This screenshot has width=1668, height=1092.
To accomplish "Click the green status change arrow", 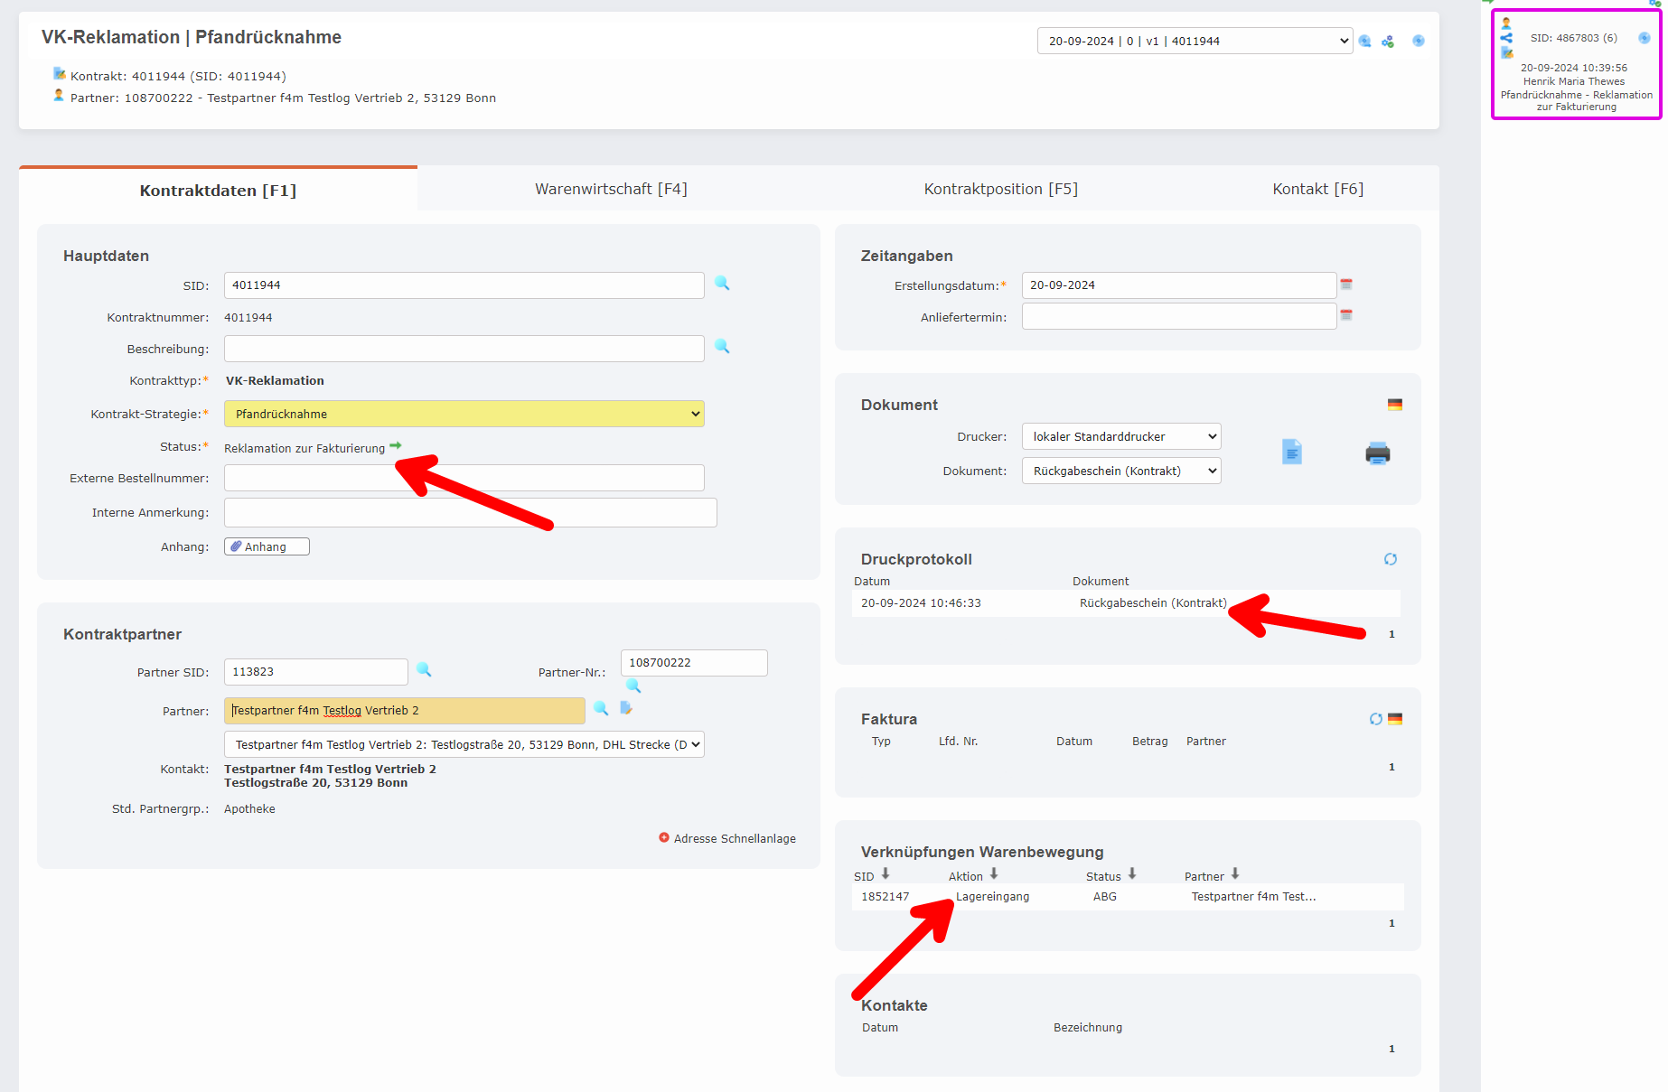I will pos(396,446).
